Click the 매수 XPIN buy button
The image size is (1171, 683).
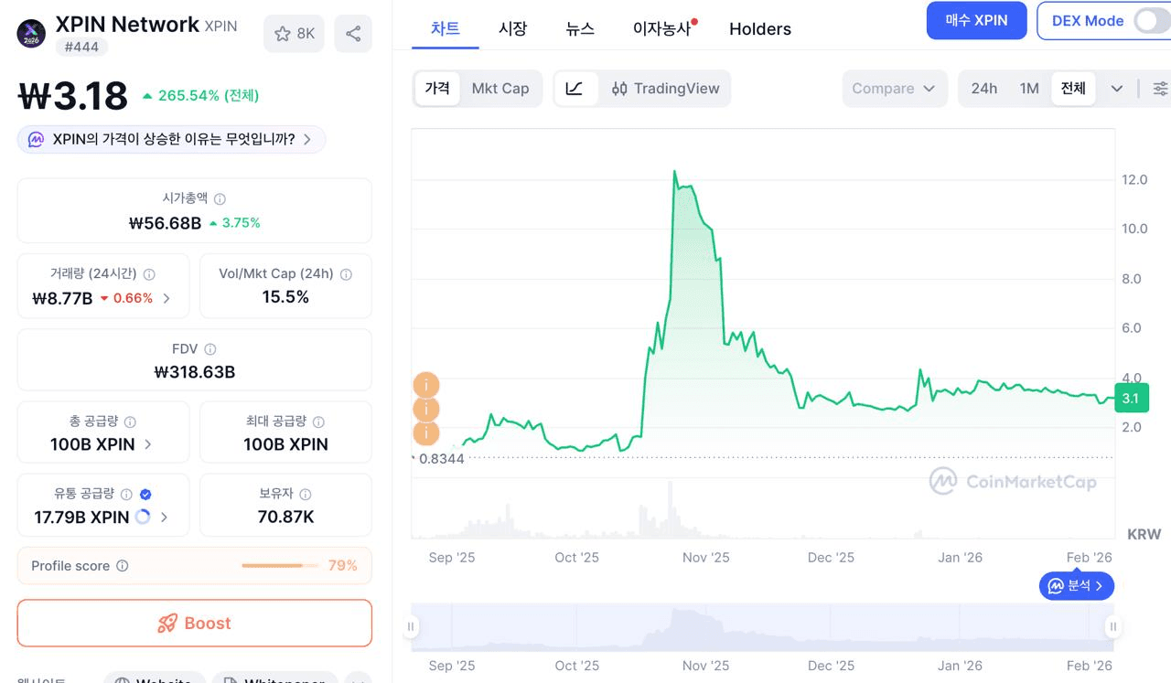click(976, 21)
